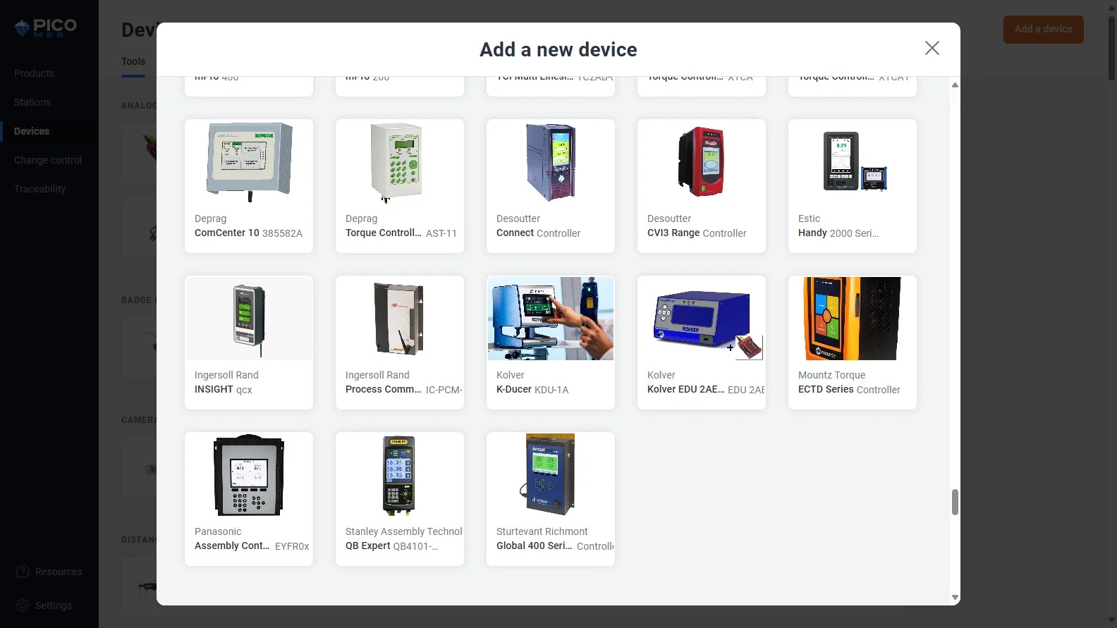Pick the Desoutter CVI3 Range Controller
This screenshot has height=628, width=1117.
(702, 186)
